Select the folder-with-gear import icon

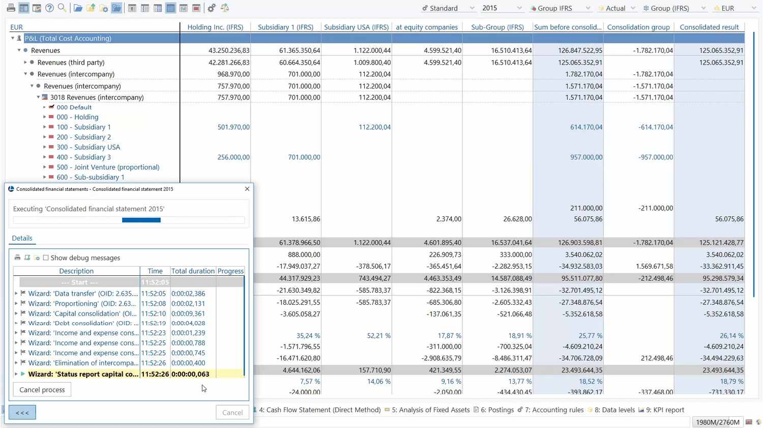pyautogui.click(x=105, y=8)
